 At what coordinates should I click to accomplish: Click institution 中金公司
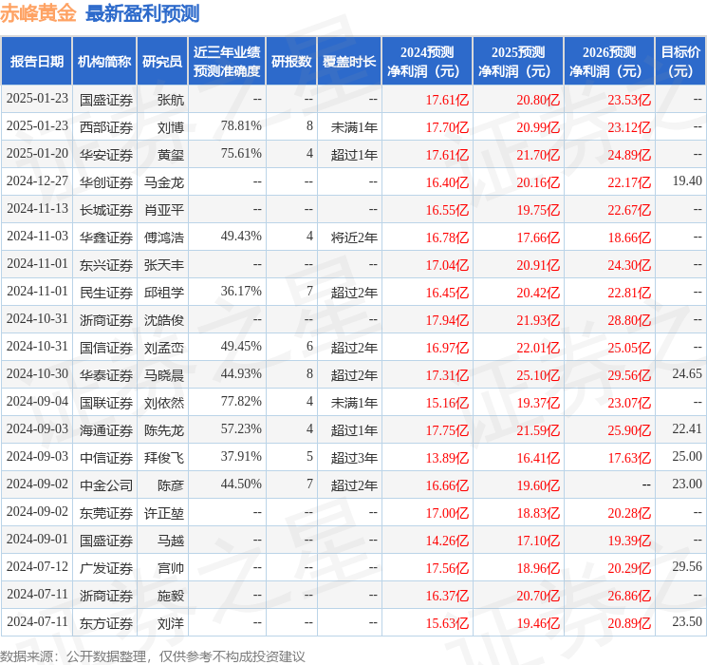tap(106, 485)
